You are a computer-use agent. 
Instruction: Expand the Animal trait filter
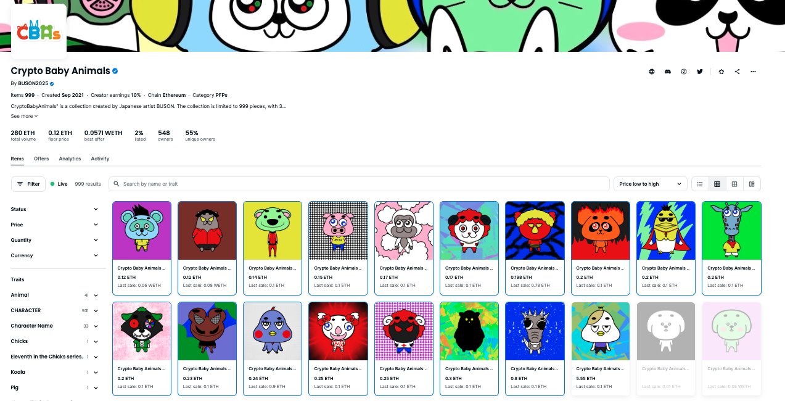[x=55, y=295]
